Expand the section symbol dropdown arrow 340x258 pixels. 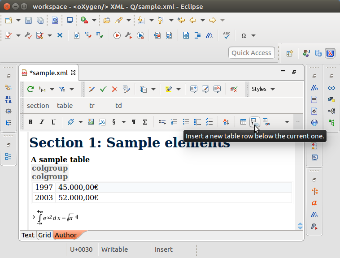click(x=124, y=122)
